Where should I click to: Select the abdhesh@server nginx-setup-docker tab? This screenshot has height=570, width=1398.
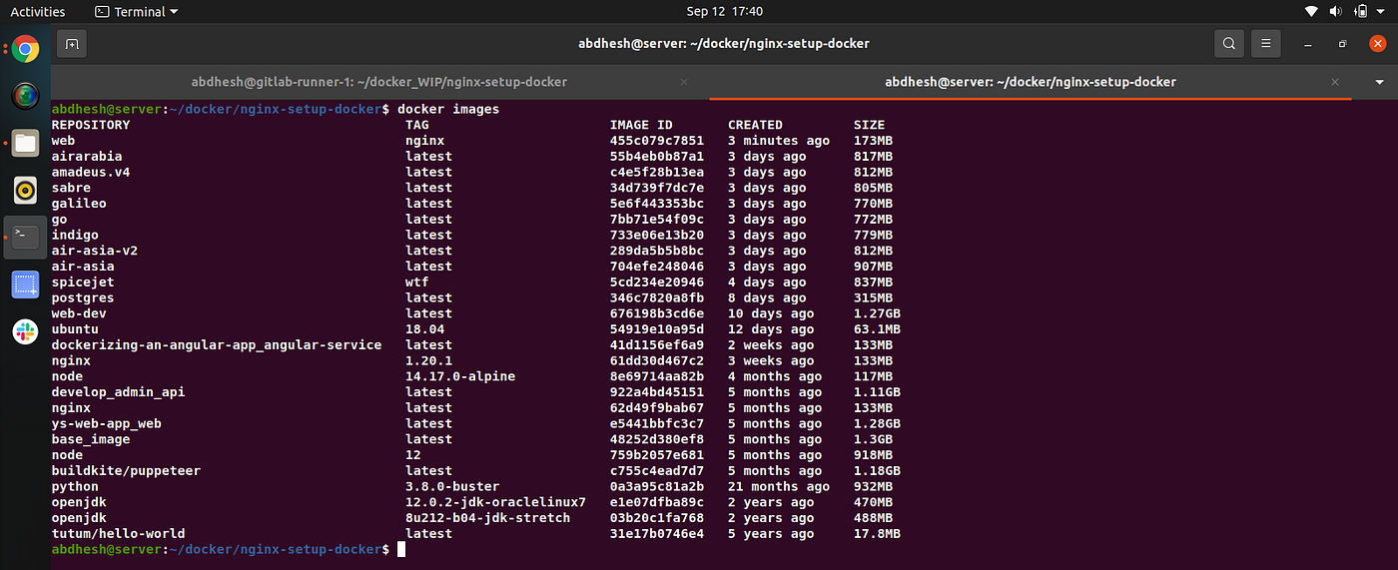tap(1031, 82)
